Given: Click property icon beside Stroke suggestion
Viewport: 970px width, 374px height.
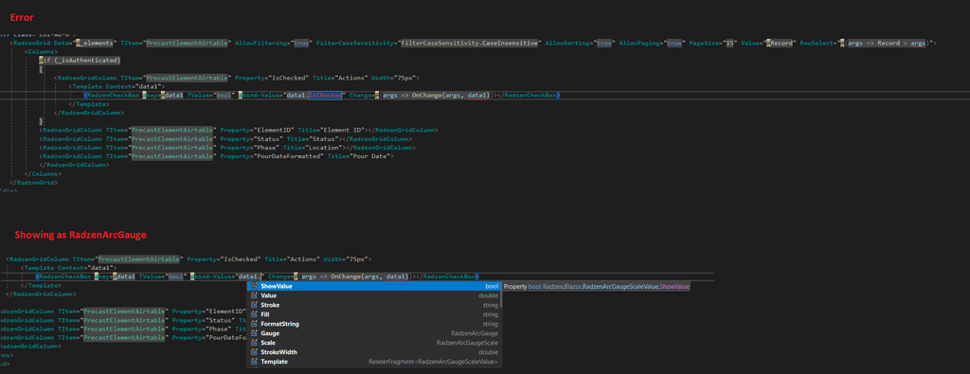Looking at the screenshot, I should pos(254,306).
